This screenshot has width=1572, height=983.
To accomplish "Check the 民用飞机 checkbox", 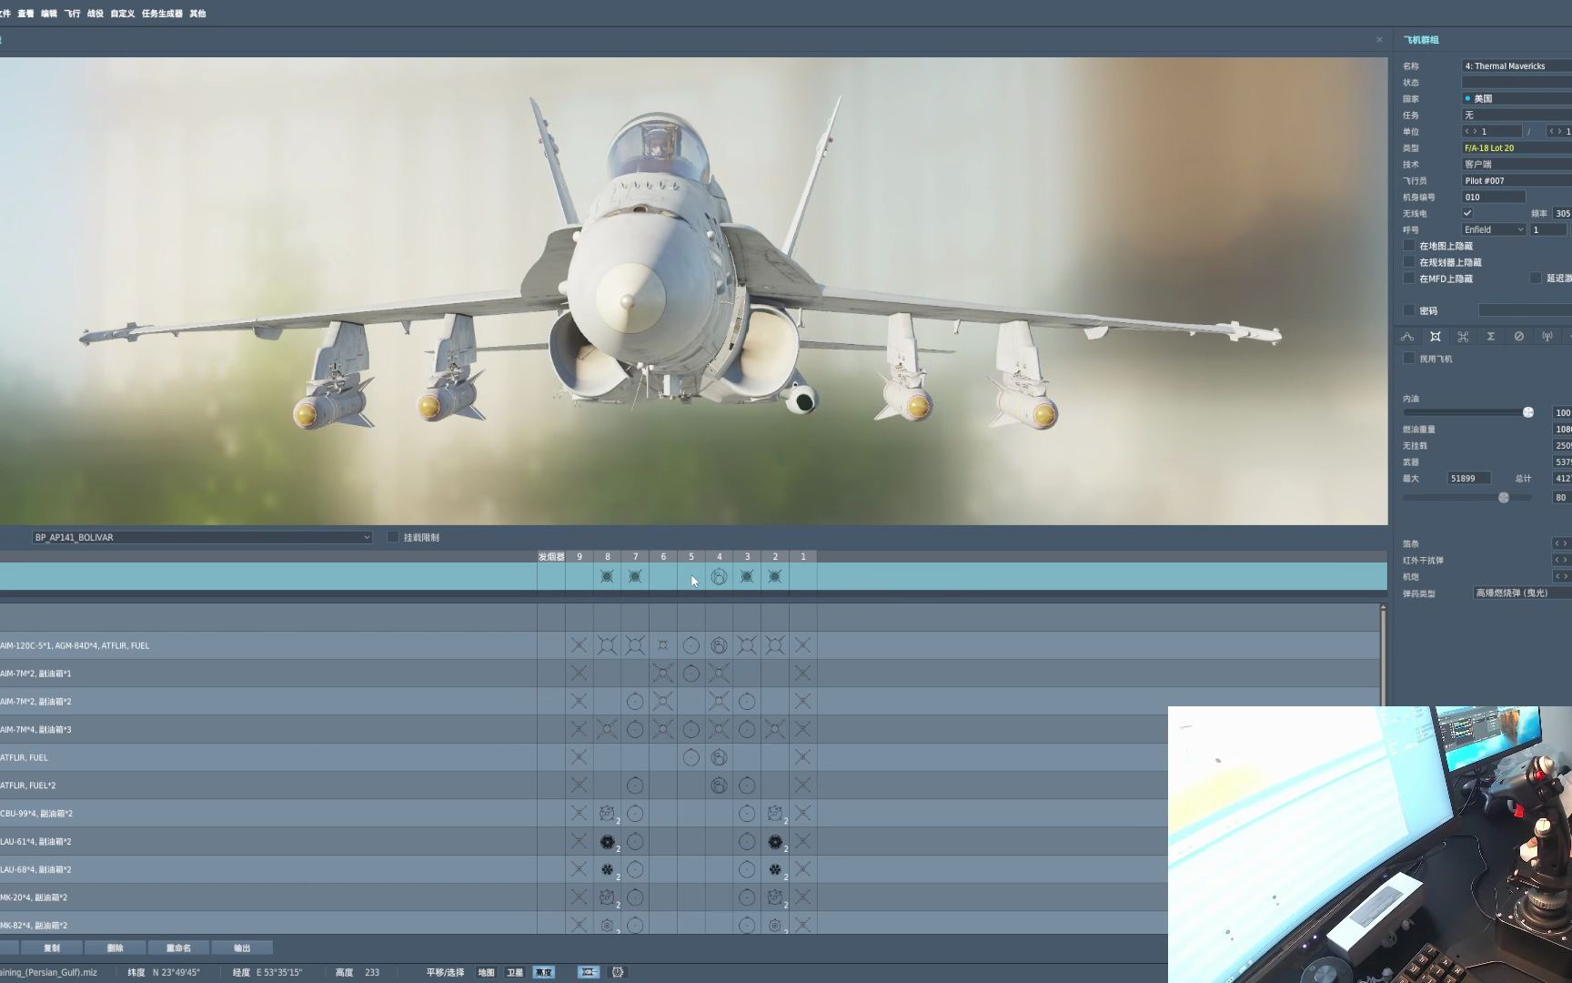I will tap(1409, 358).
